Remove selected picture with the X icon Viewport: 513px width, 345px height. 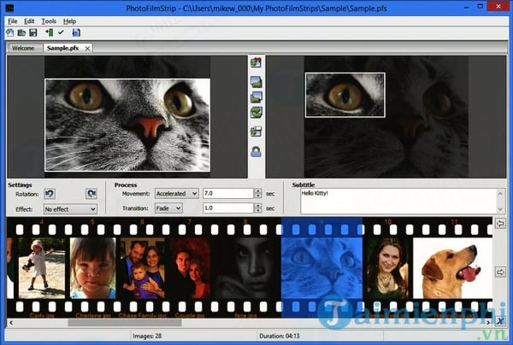coord(500,321)
